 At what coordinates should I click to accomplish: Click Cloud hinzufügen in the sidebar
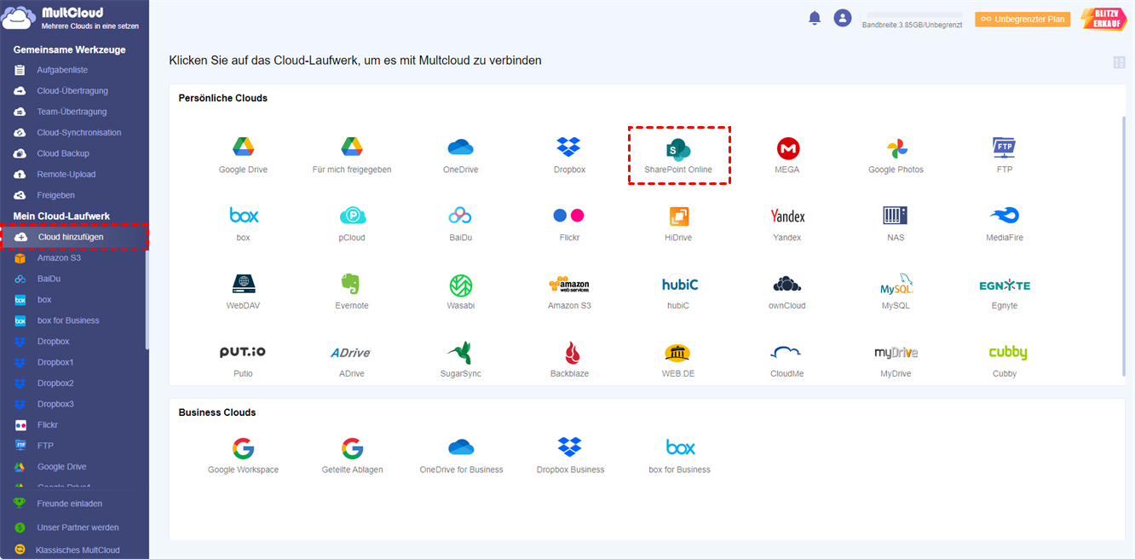[x=74, y=237]
